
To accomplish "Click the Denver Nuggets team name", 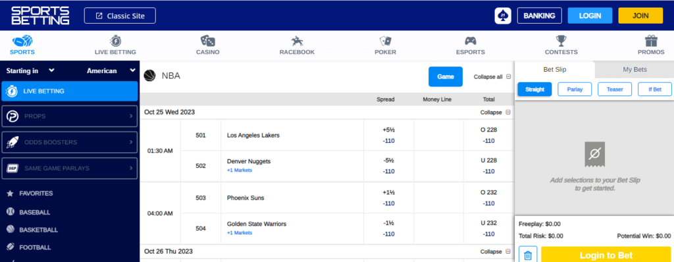I will coord(249,161).
